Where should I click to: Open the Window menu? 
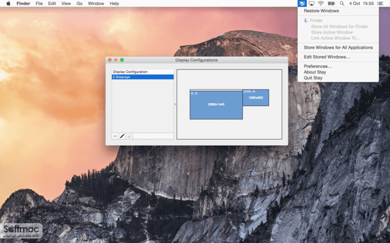click(x=96, y=4)
